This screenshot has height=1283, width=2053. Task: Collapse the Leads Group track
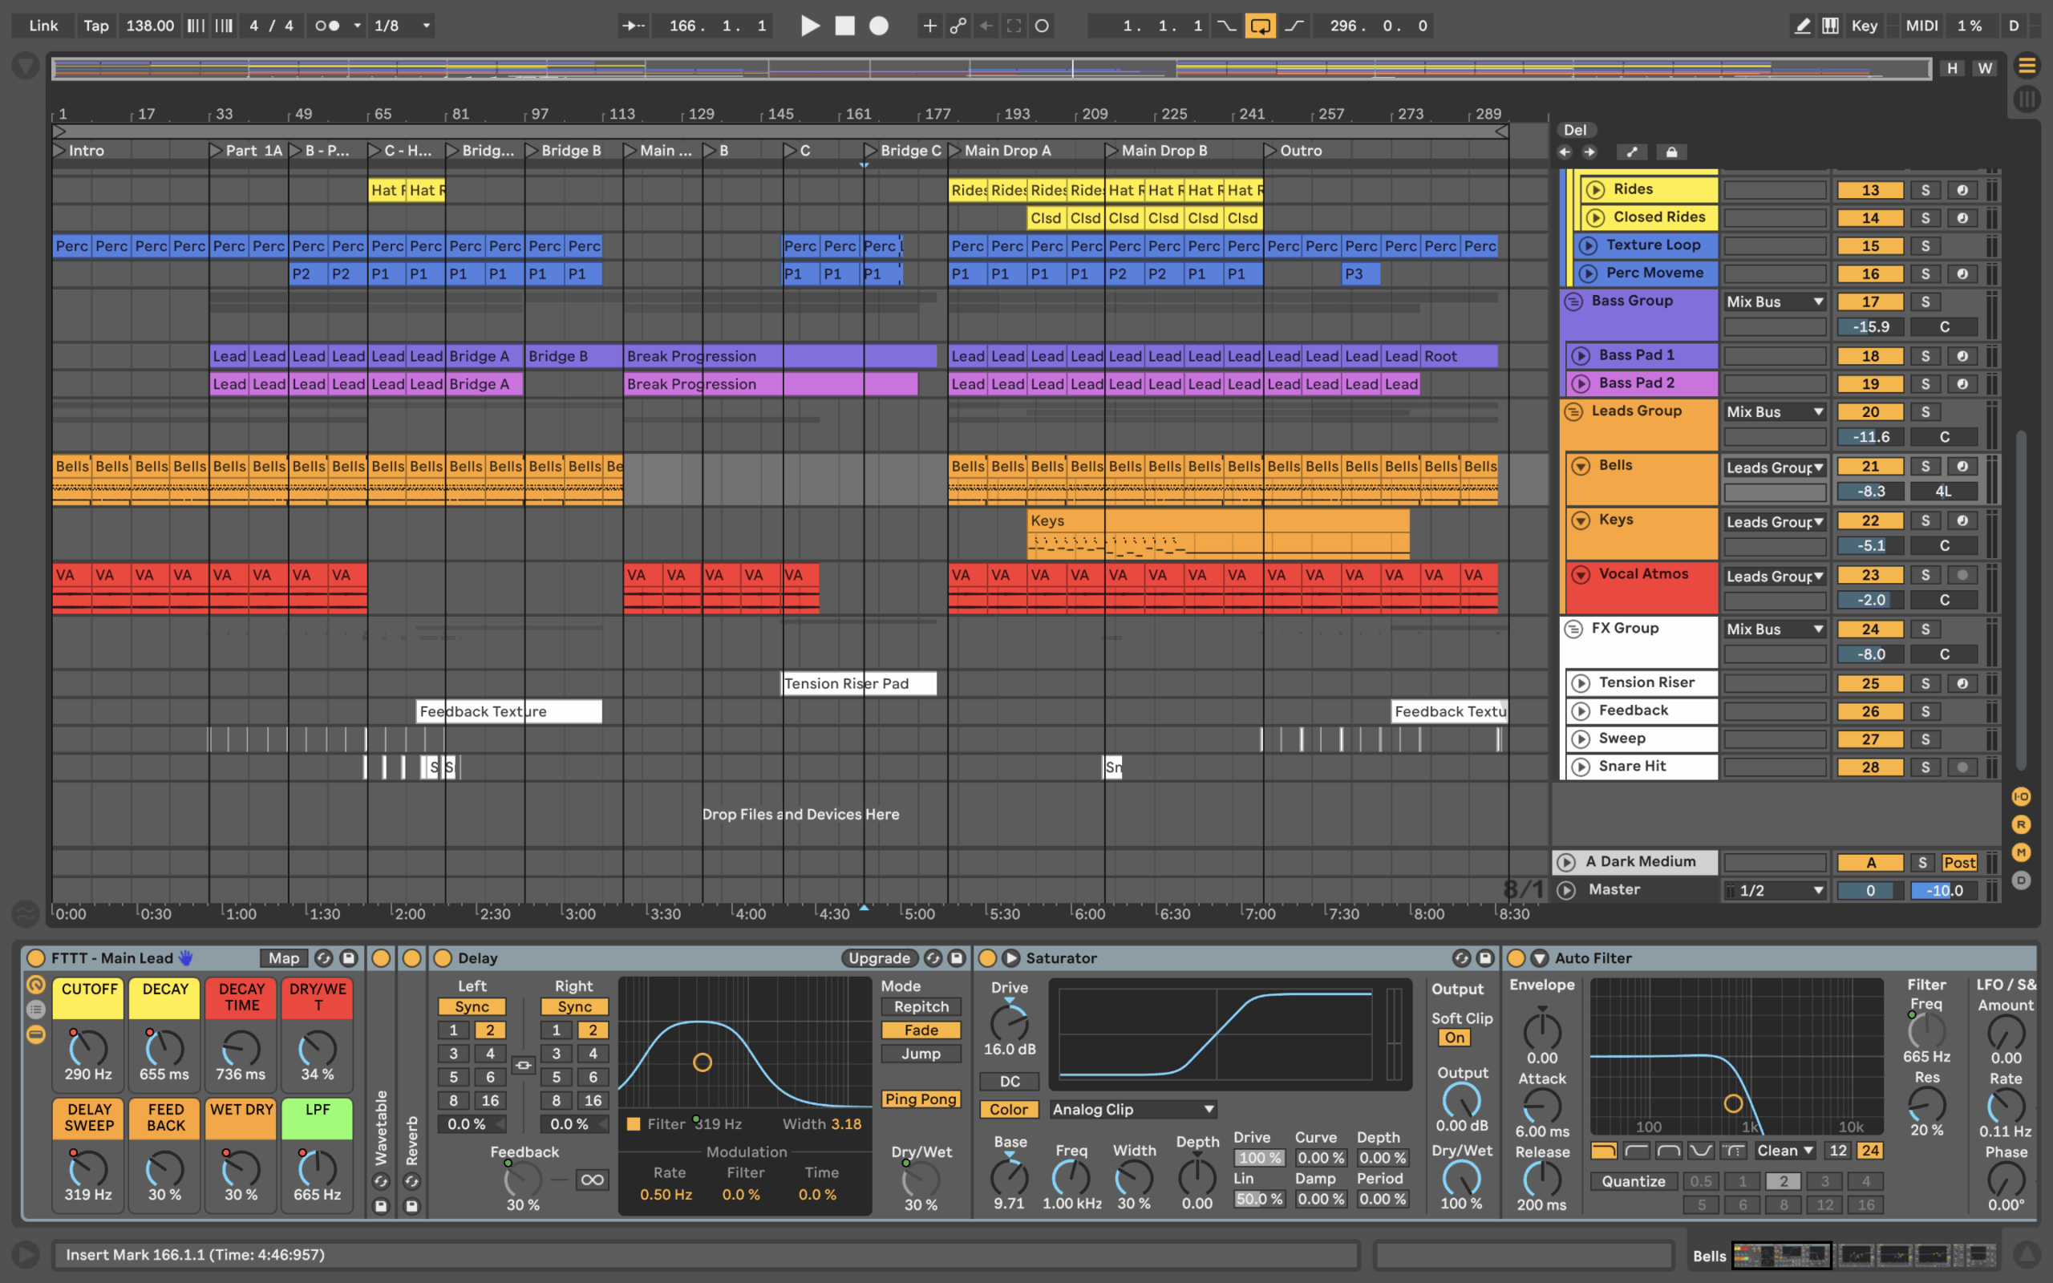coord(1573,411)
